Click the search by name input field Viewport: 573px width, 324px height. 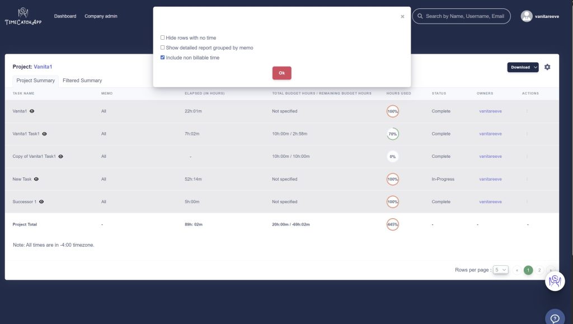coord(464,16)
